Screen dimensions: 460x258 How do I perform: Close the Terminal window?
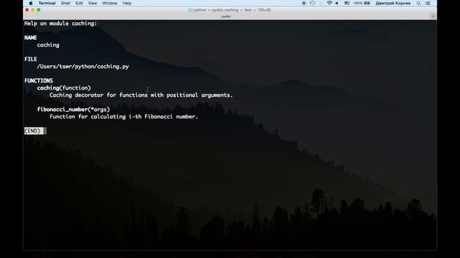(x=27, y=10)
